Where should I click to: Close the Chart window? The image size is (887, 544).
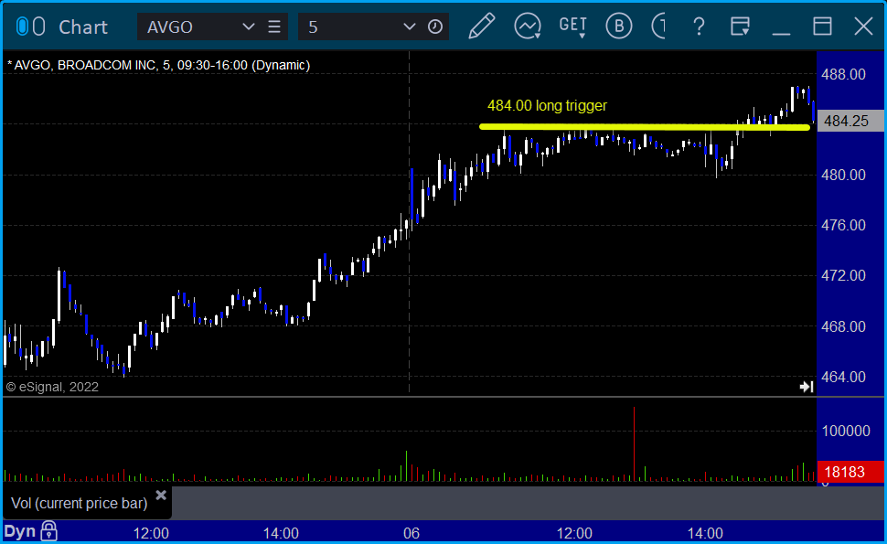click(x=863, y=27)
